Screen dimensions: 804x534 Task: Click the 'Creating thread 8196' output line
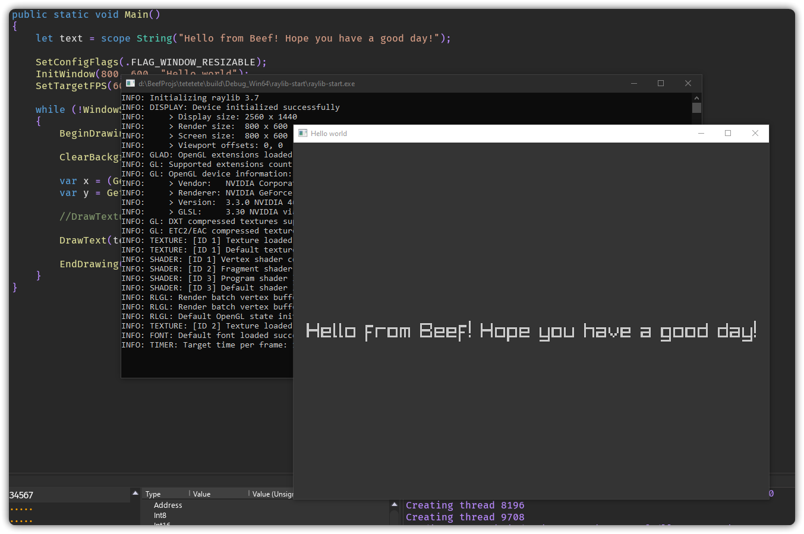click(465, 505)
